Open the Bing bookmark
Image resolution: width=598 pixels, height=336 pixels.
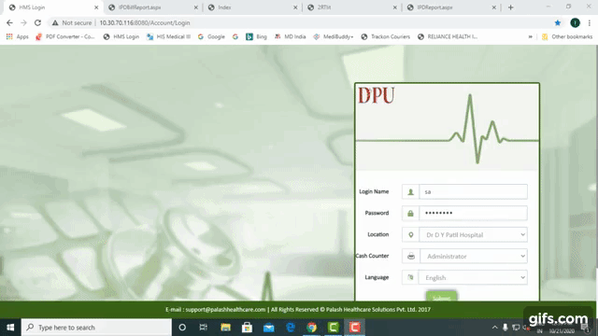(x=256, y=36)
